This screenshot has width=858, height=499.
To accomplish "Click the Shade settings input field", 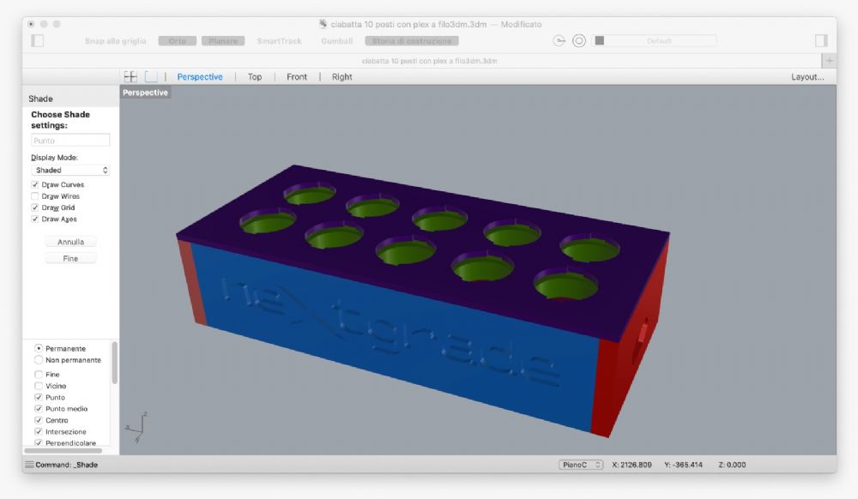I will pos(70,141).
